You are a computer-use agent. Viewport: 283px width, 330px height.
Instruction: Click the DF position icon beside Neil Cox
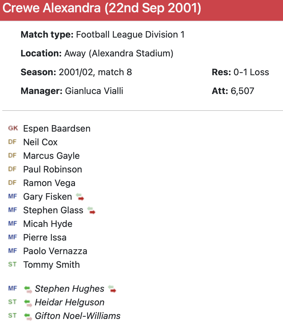pyautogui.click(x=12, y=142)
